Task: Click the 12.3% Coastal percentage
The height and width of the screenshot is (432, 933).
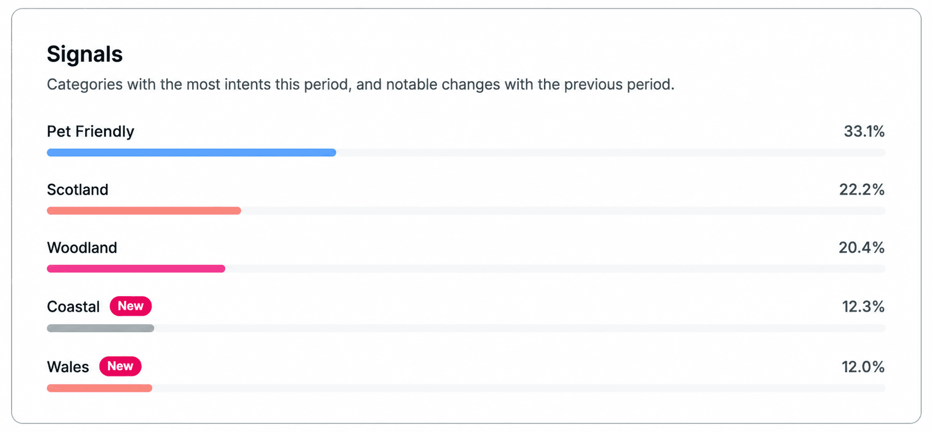Action: click(x=863, y=306)
